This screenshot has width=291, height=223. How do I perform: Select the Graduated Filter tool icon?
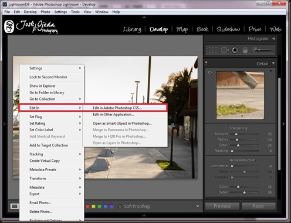(x=245, y=50)
